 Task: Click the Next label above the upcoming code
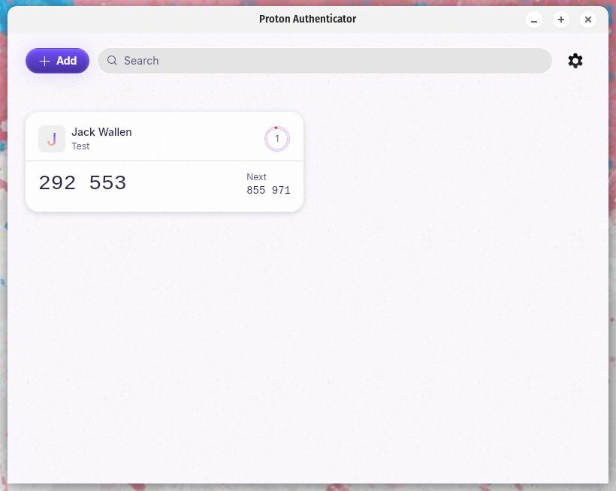[256, 177]
